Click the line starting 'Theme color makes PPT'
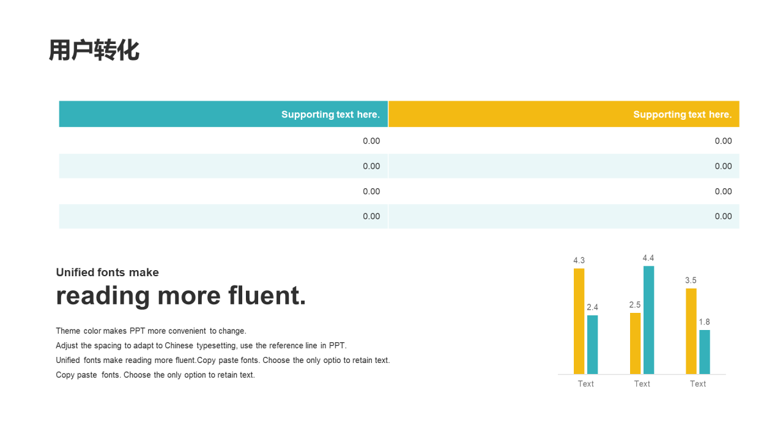783x440 pixels. [x=151, y=331]
